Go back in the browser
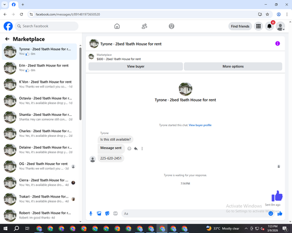 (5, 15)
